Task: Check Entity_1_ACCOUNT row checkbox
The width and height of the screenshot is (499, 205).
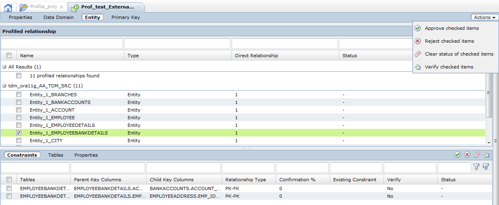Action: 19,110
